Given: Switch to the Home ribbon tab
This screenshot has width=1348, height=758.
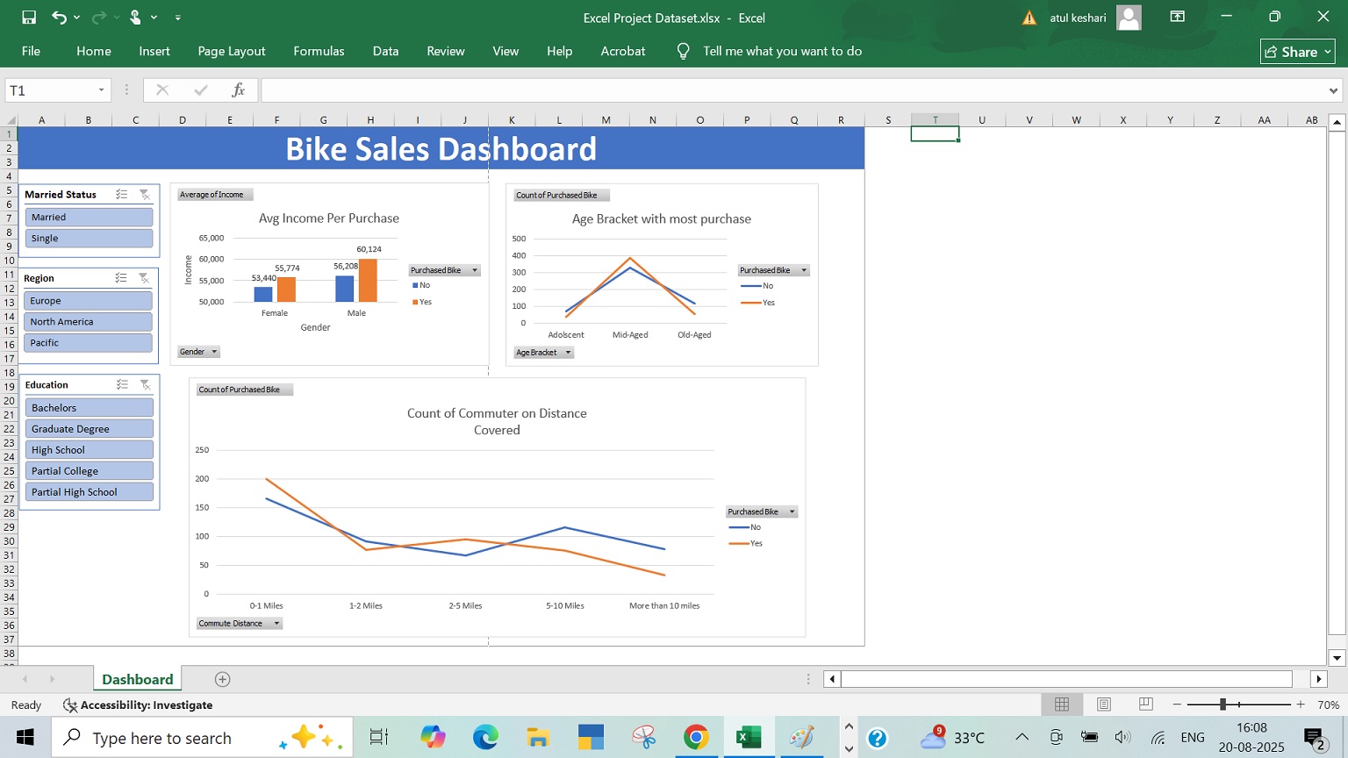Looking at the screenshot, I should pyautogui.click(x=94, y=51).
